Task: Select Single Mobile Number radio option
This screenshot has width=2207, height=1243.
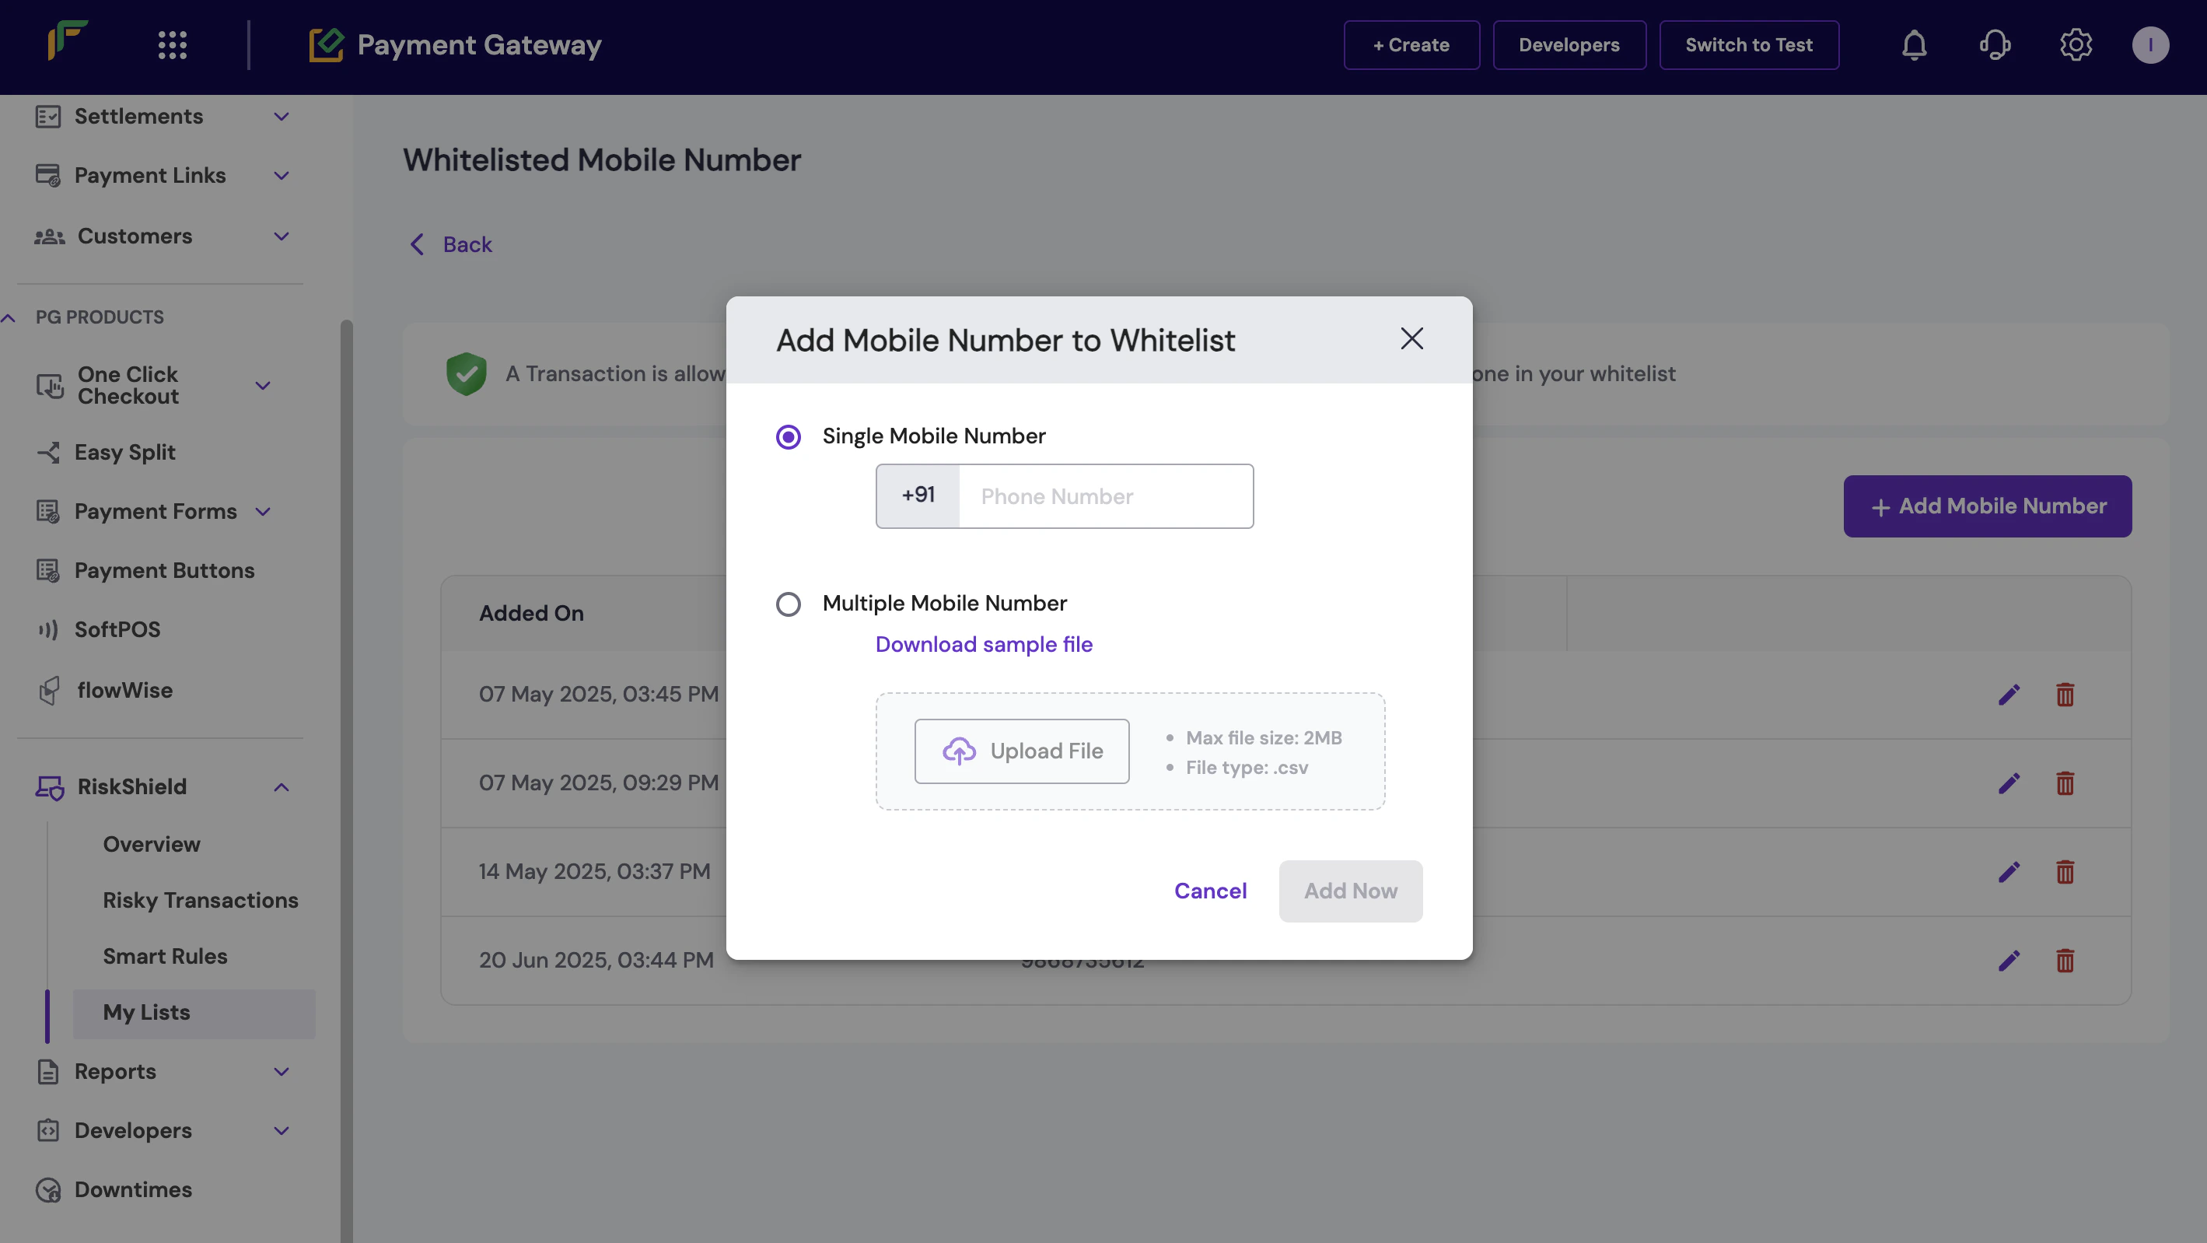Action: point(789,437)
